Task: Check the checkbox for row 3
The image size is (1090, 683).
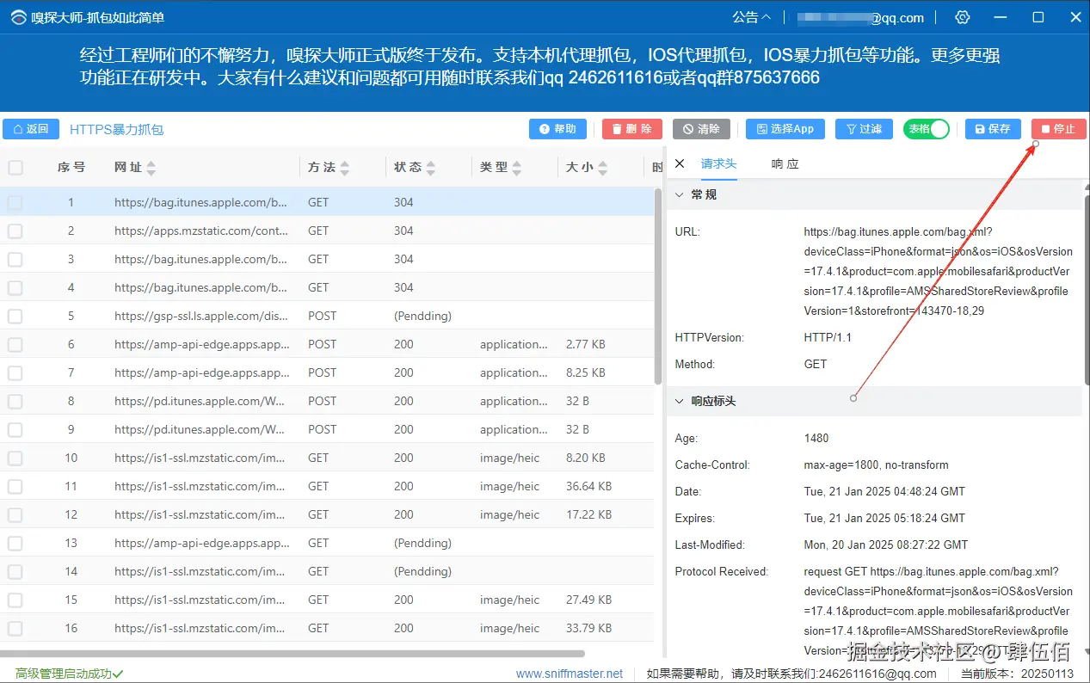Action: point(15,259)
